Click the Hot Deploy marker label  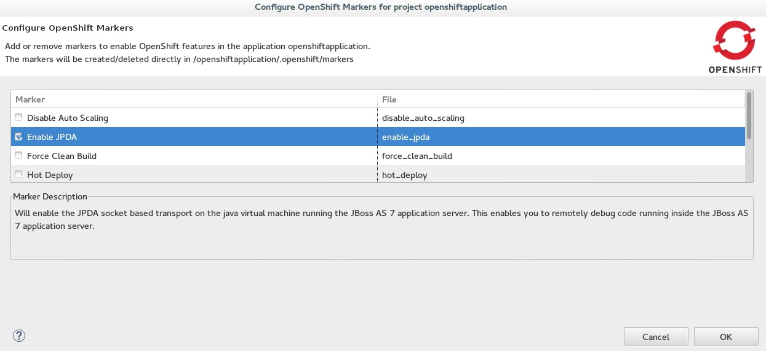(50, 175)
